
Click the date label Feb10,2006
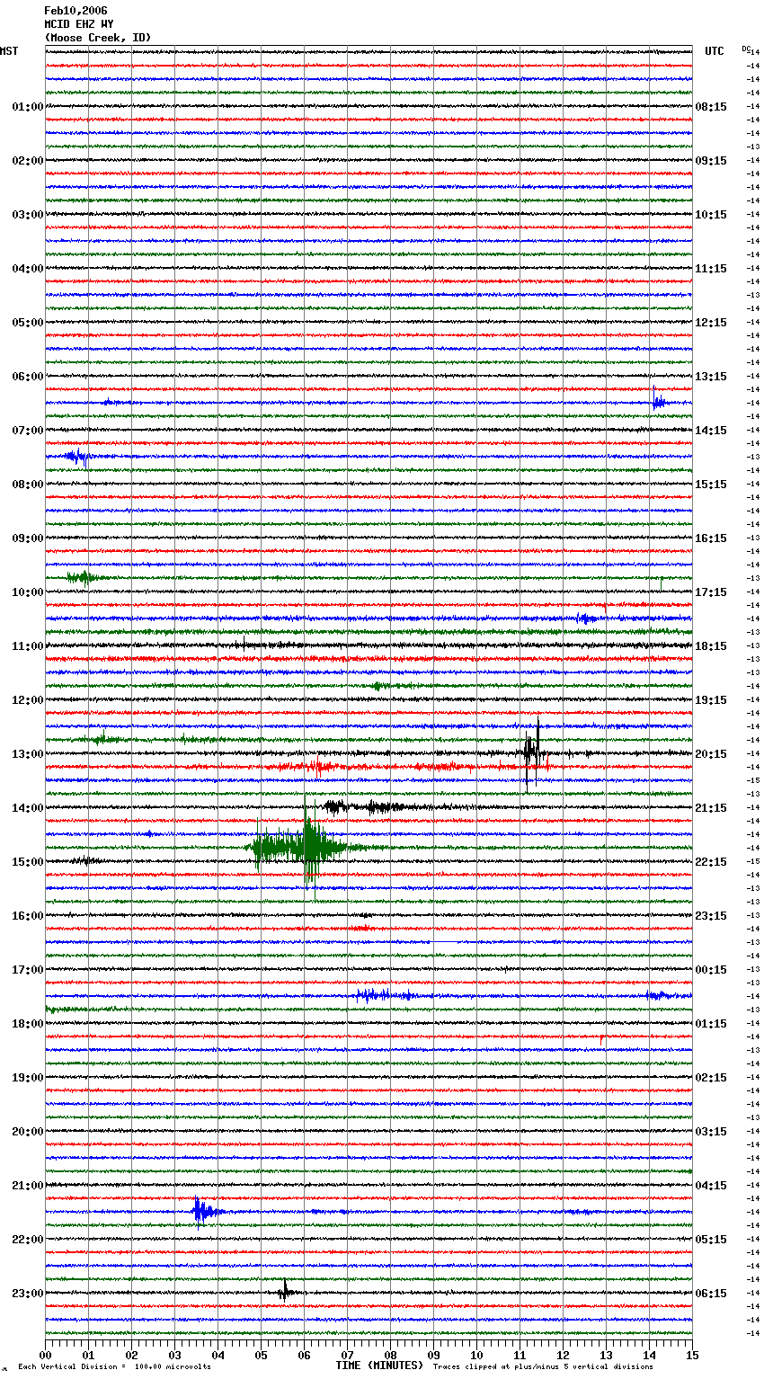(76, 11)
